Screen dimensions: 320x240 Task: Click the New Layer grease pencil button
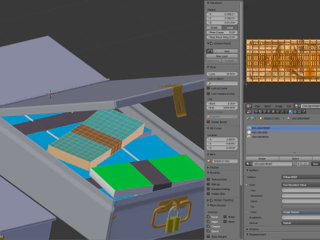(x=222, y=56)
